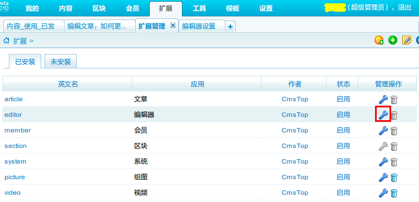Click trash icon in editor row

pos(394,115)
